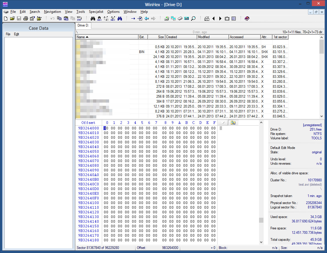Screen dimensions: 327x253
Task: Click hex view scrollbar up arrow
Action: click(x=261, y=122)
